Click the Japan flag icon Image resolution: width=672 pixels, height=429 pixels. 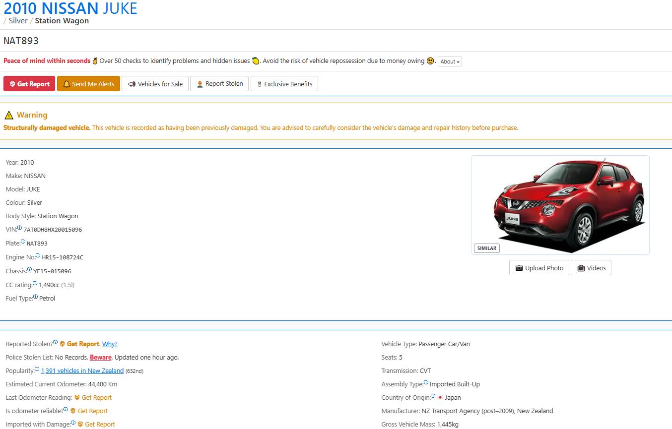[x=440, y=398]
